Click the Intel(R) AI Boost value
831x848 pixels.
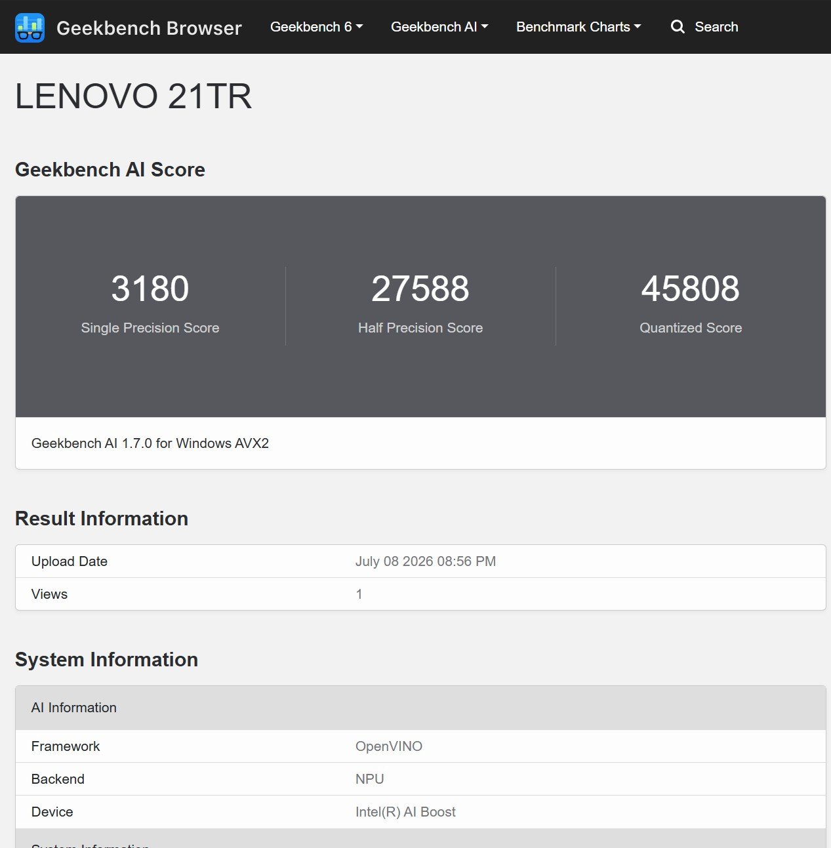[x=405, y=812]
